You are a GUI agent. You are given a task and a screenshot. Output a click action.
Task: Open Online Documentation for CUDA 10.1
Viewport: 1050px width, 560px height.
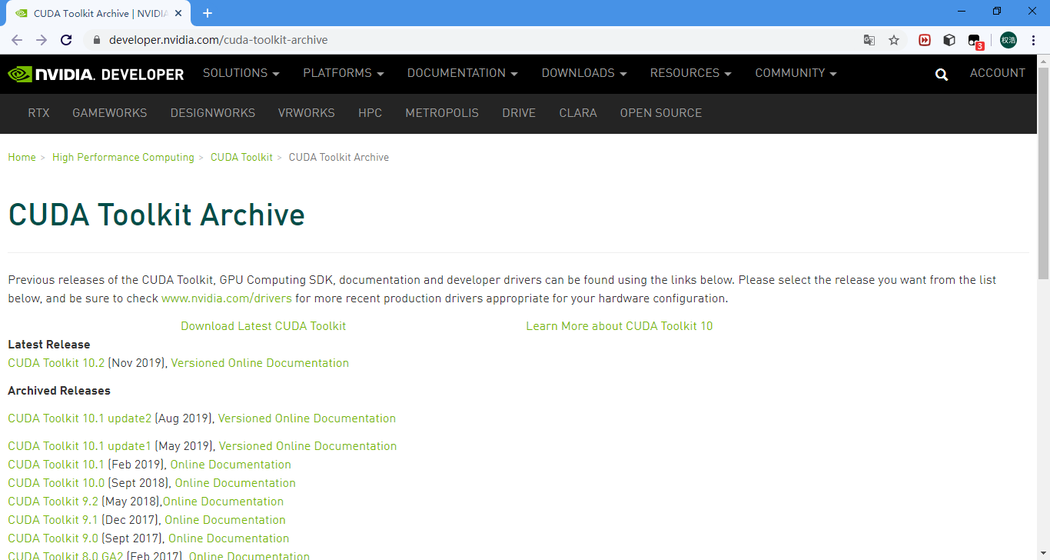[231, 465]
